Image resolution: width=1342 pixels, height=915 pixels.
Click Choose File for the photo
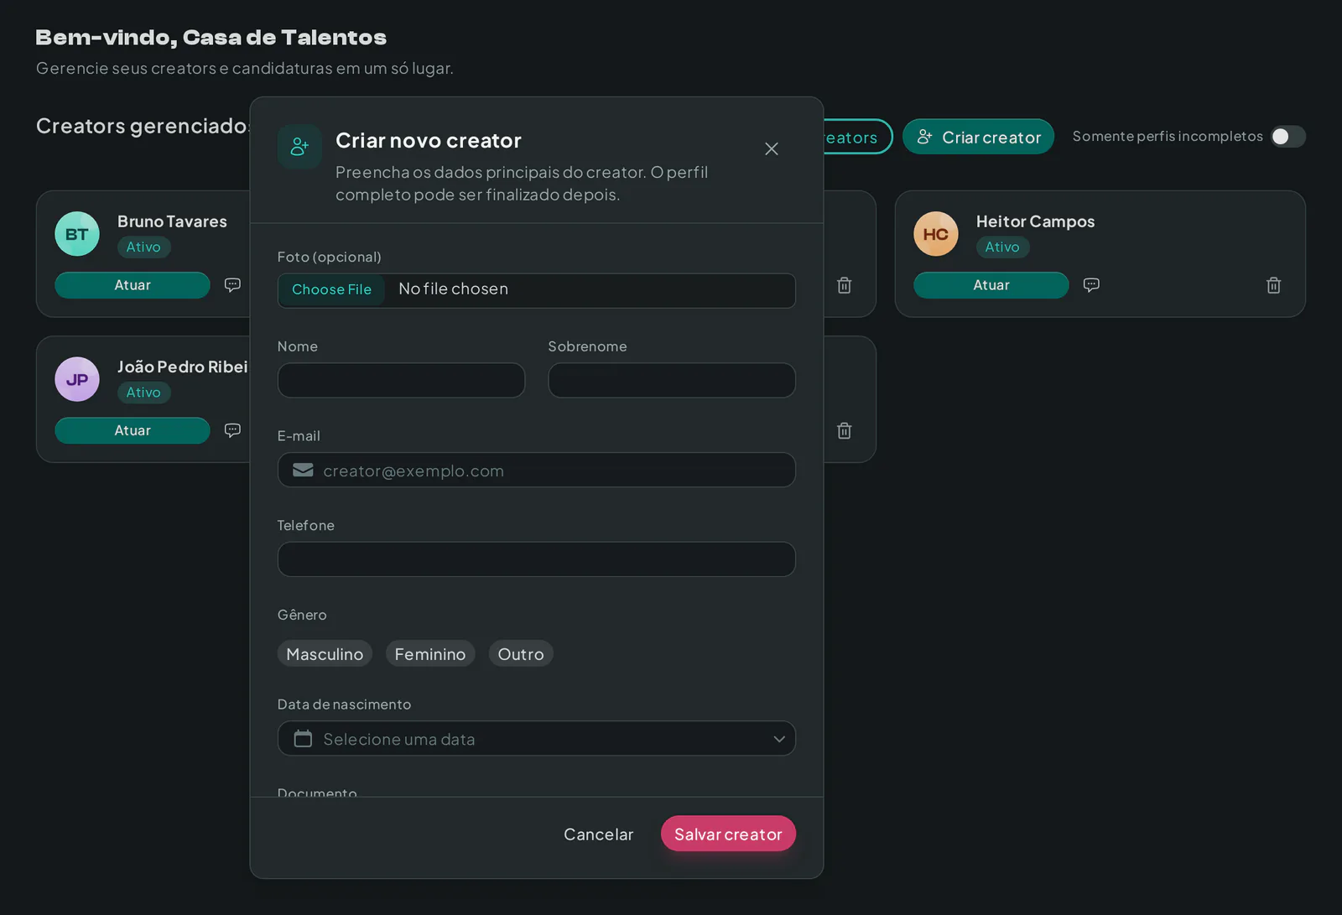pos(331,289)
